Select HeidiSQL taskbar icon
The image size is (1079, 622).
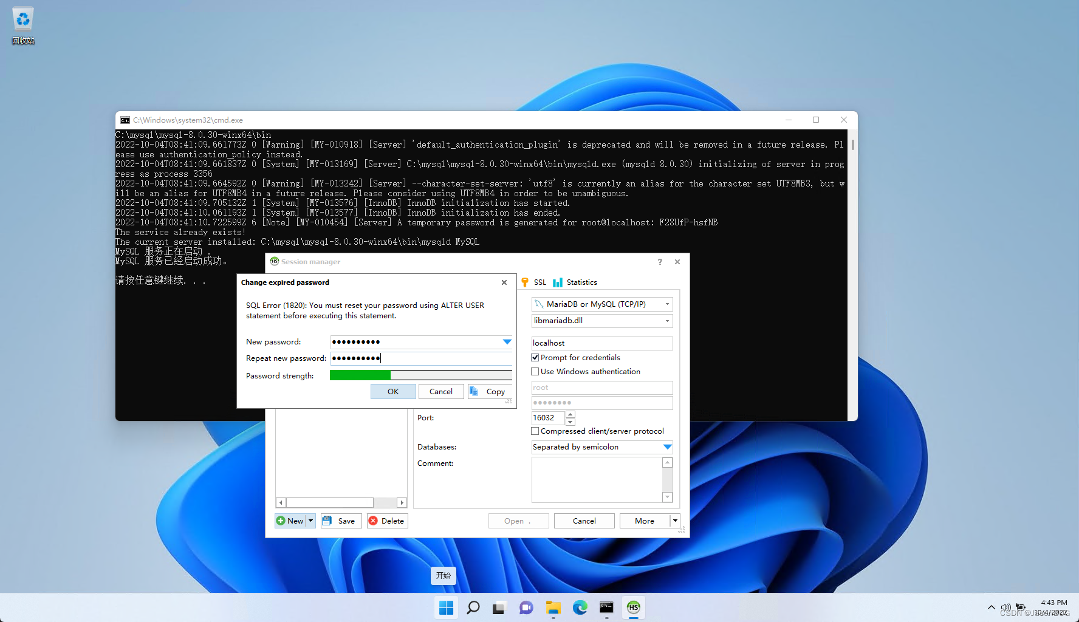[x=633, y=607]
